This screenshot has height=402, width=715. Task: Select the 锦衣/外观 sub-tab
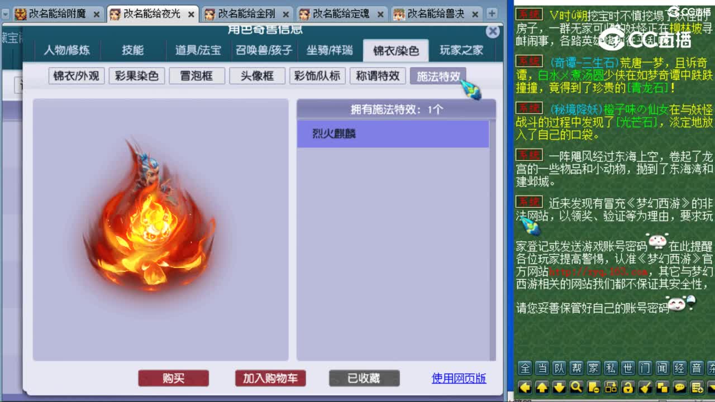tap(76, 76)
